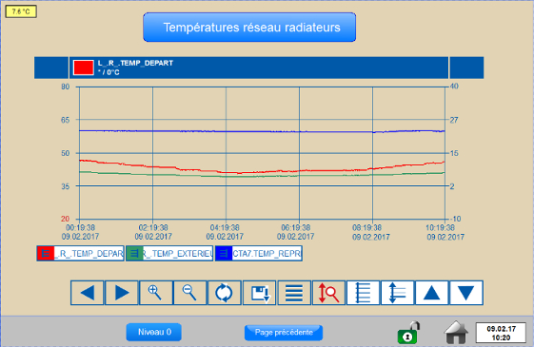Toggle the blue CTA7.TEMP_REPRISE curve legend
The width and height of the screenshot is (534, 347).
(x=259, y=254)
